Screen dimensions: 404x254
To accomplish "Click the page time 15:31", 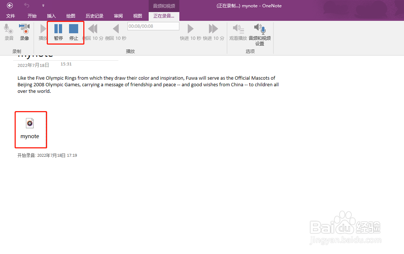I will point(66,64).
